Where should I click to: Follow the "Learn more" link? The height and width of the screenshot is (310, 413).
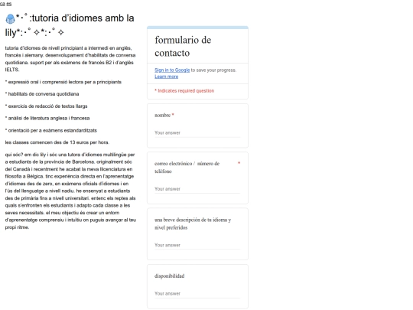(x=166, y=77)
